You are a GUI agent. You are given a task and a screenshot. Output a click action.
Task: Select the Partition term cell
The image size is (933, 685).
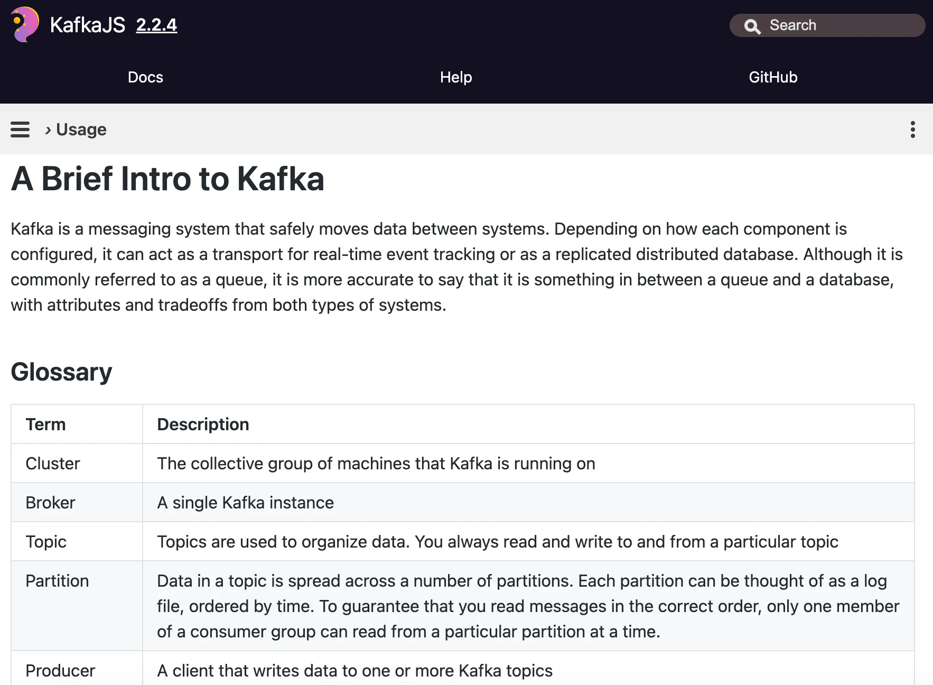pyautogui.click(x=57, y=581)
